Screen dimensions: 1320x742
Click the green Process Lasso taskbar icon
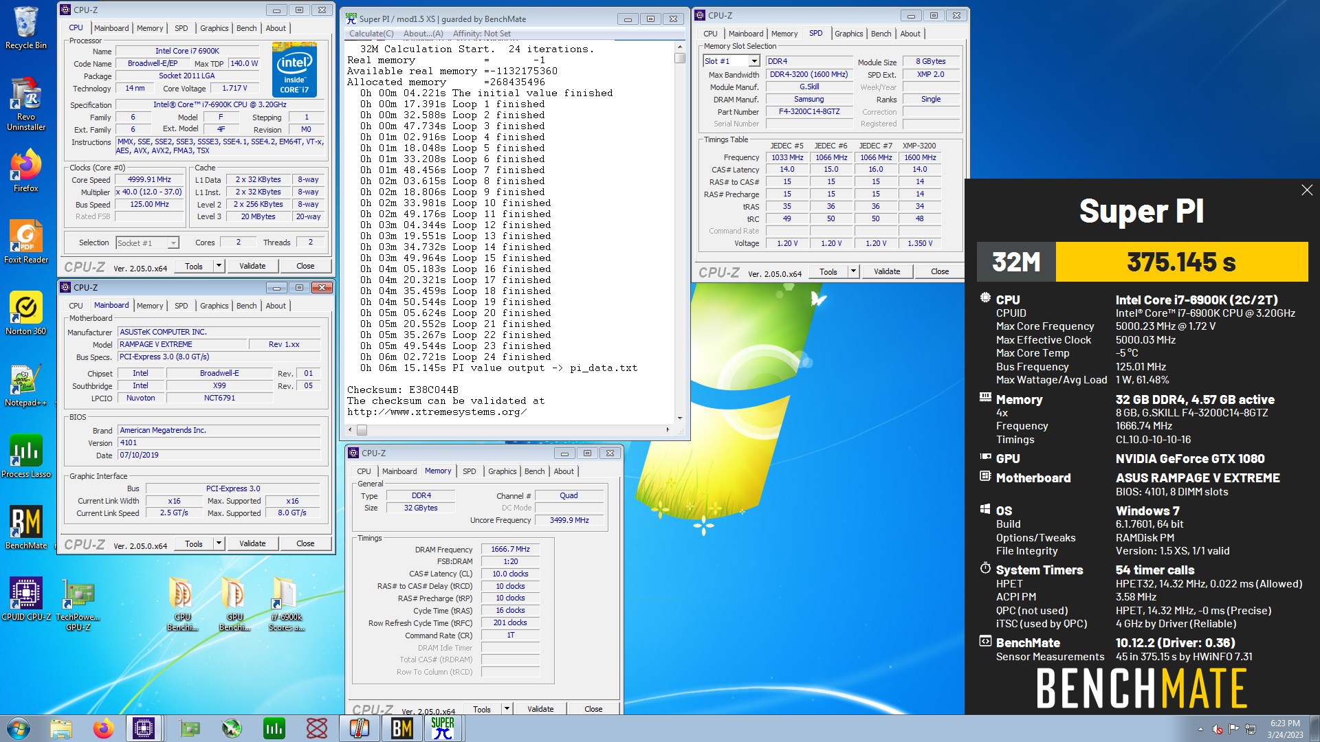[x=274, y=728]
